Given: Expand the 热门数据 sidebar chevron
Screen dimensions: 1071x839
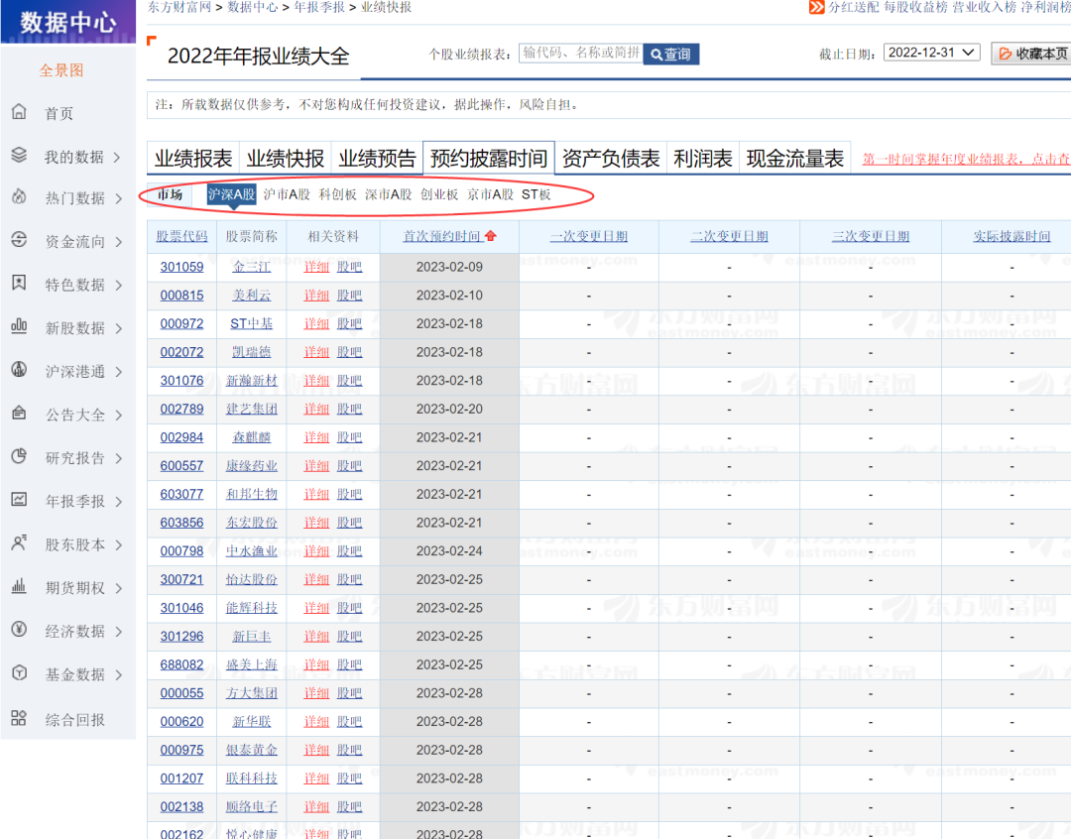Looking at the screenshot, I should click(119, 198).
